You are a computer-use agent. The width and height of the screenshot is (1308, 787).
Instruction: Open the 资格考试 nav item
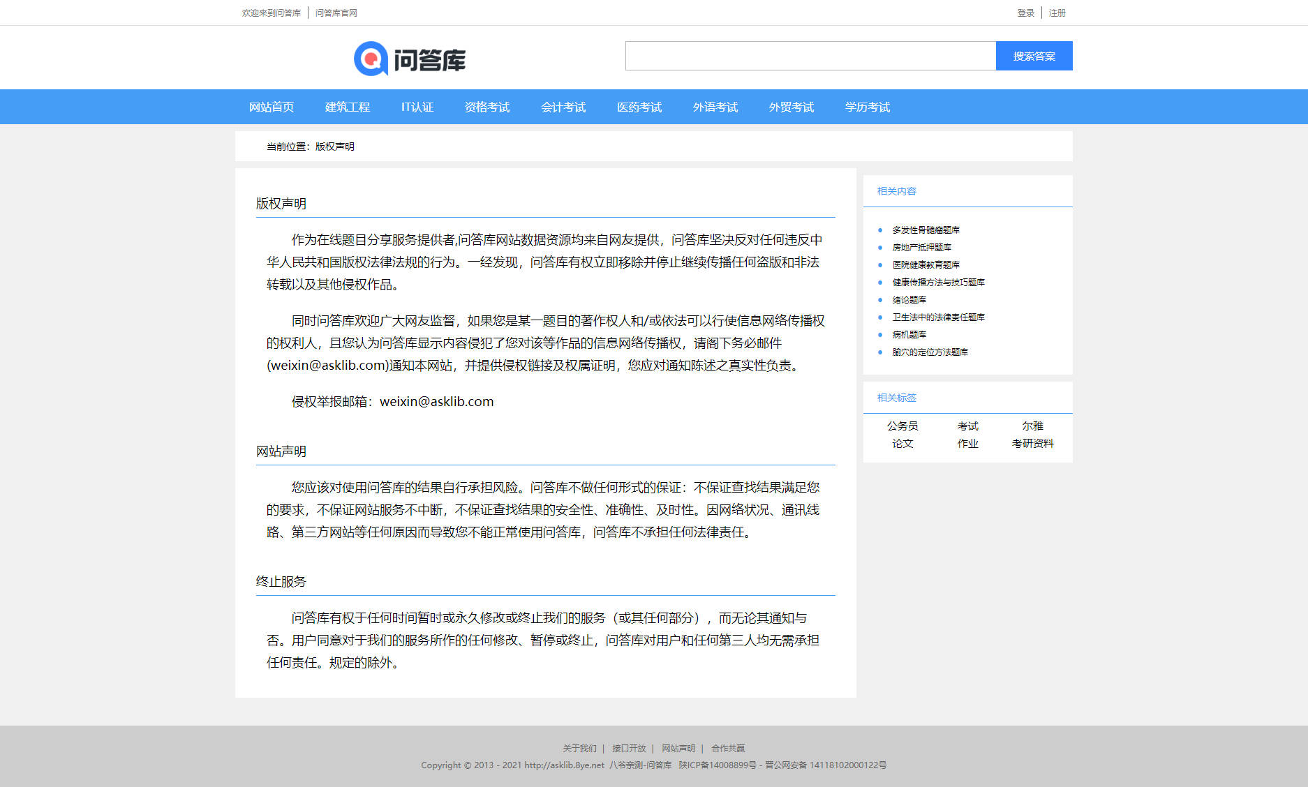click(x=487, y=107)
